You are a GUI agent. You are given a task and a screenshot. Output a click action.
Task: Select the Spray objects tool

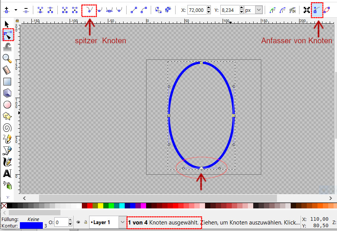8,185
